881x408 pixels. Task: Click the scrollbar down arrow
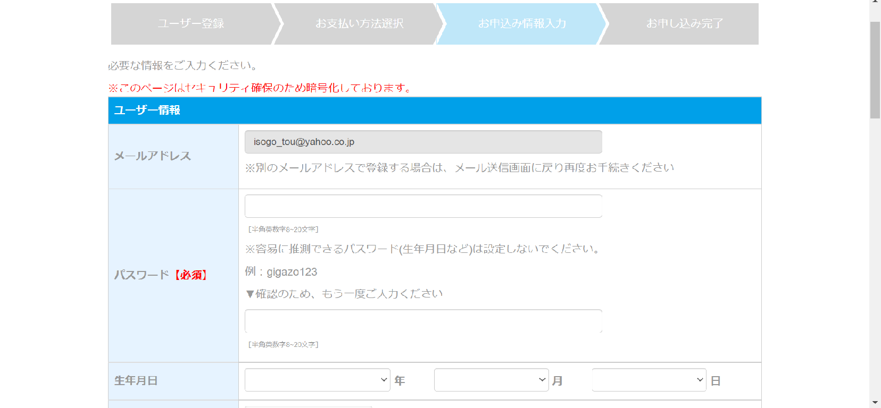[875, 403]
